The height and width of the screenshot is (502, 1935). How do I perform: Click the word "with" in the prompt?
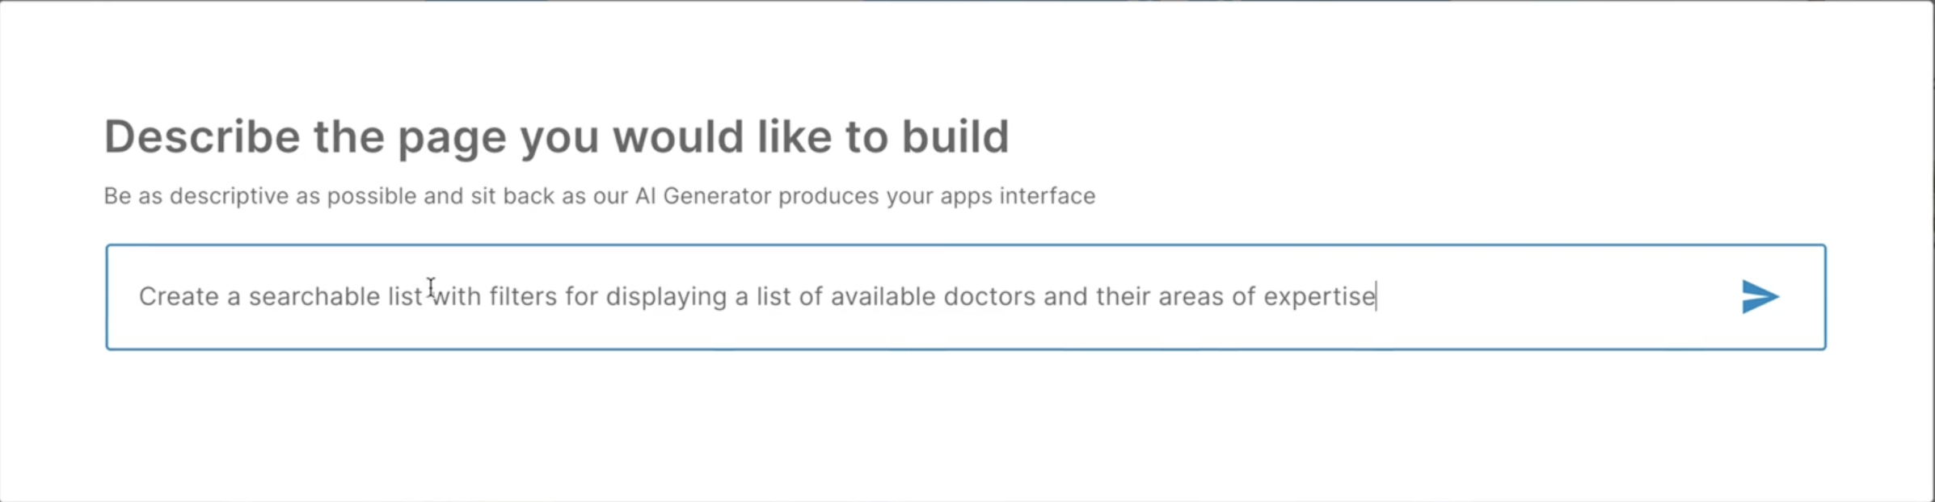[x=457, y=297]
